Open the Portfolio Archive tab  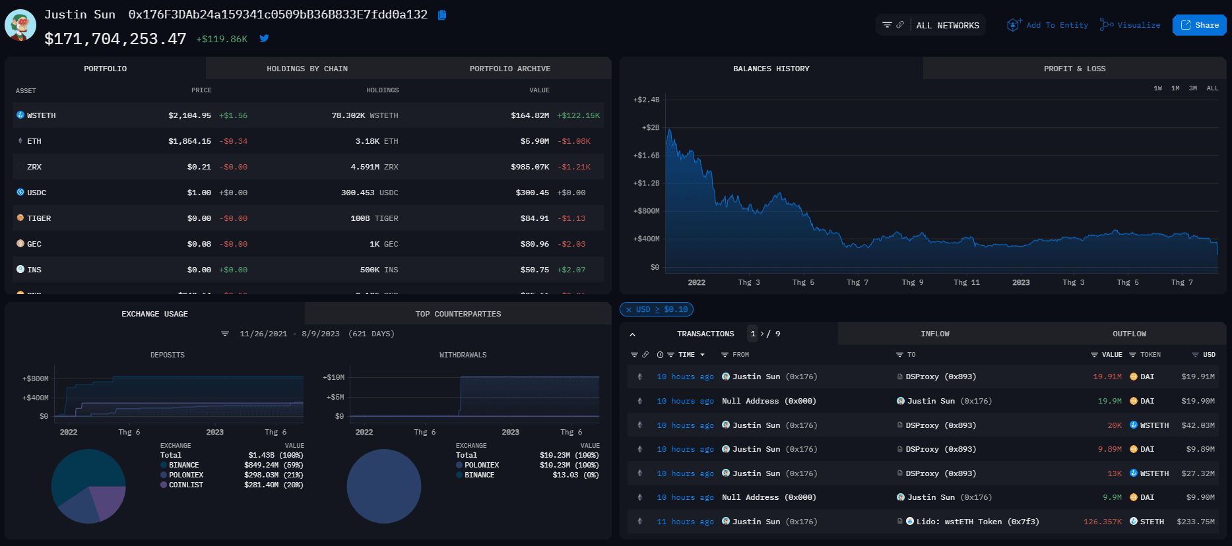pos(509,69)
